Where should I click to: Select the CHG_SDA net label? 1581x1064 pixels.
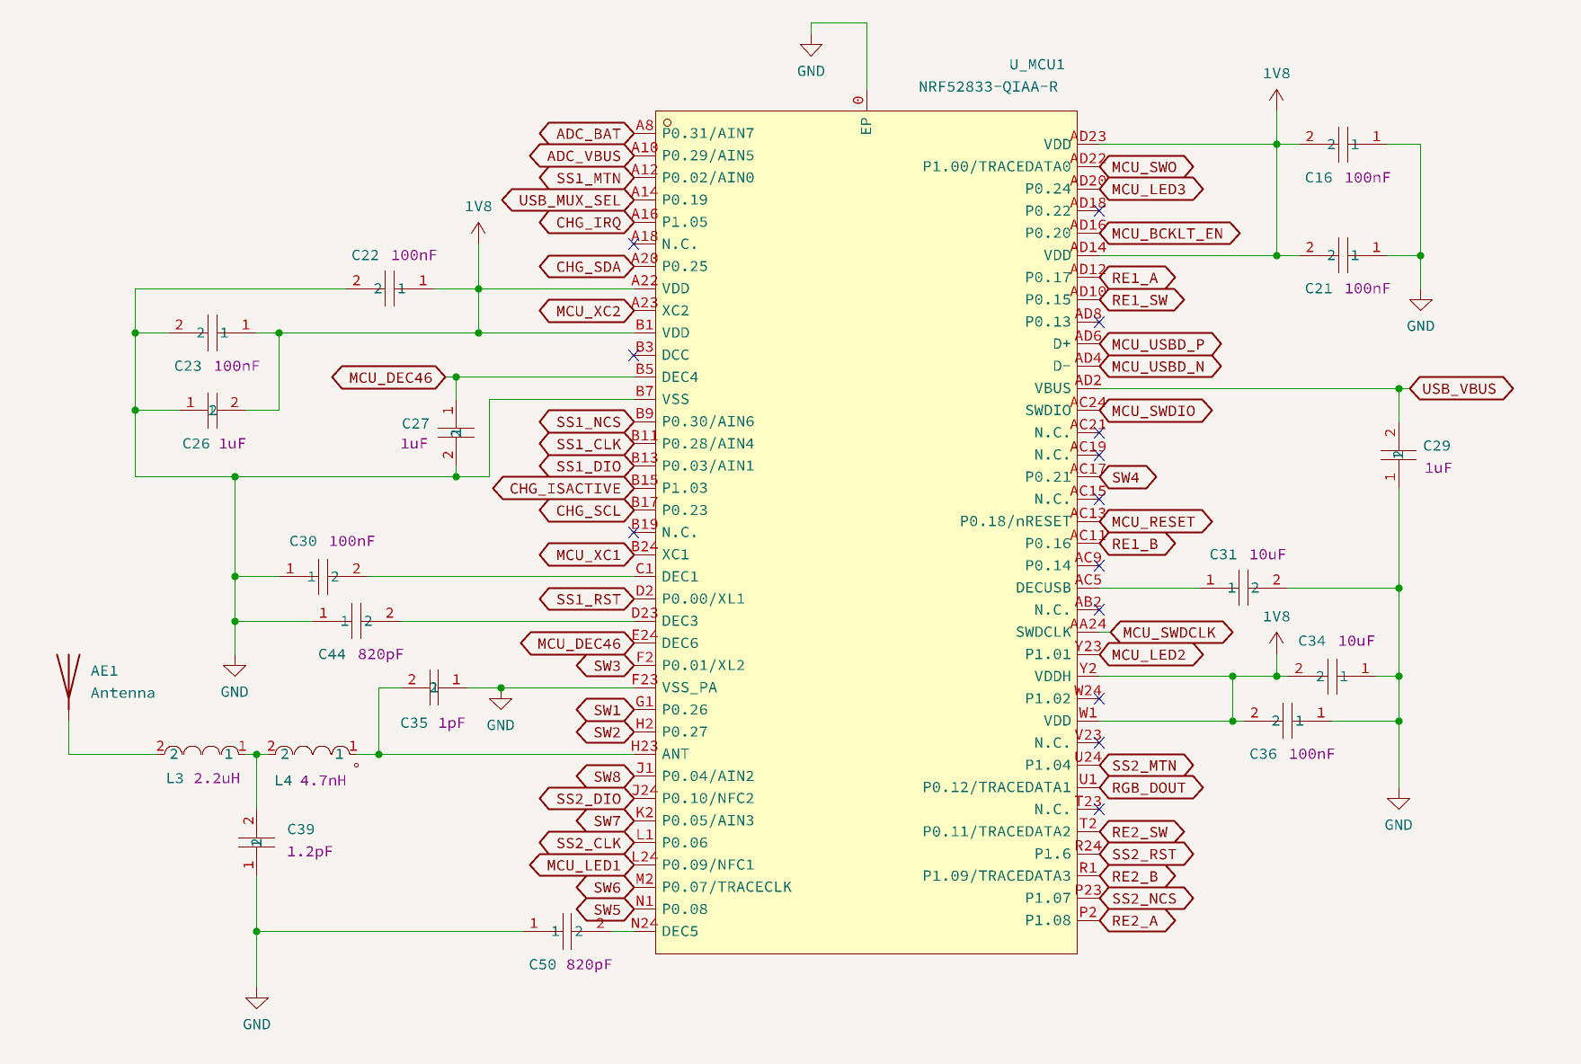(586, 266)
